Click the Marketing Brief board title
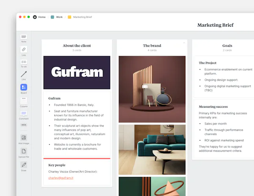 click(x=215, y=25)
